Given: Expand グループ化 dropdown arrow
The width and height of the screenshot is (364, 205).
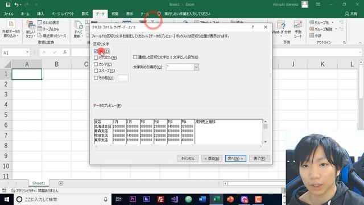Looking at the screenshot, I should tap(333, 23).
